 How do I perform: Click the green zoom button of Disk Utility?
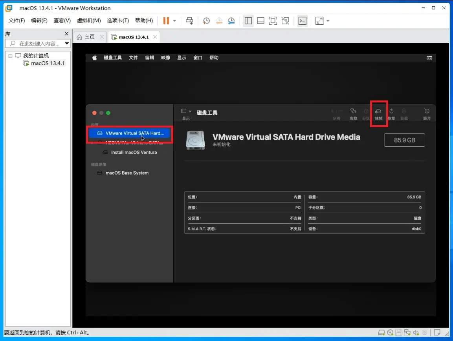(x=108, y=113)
